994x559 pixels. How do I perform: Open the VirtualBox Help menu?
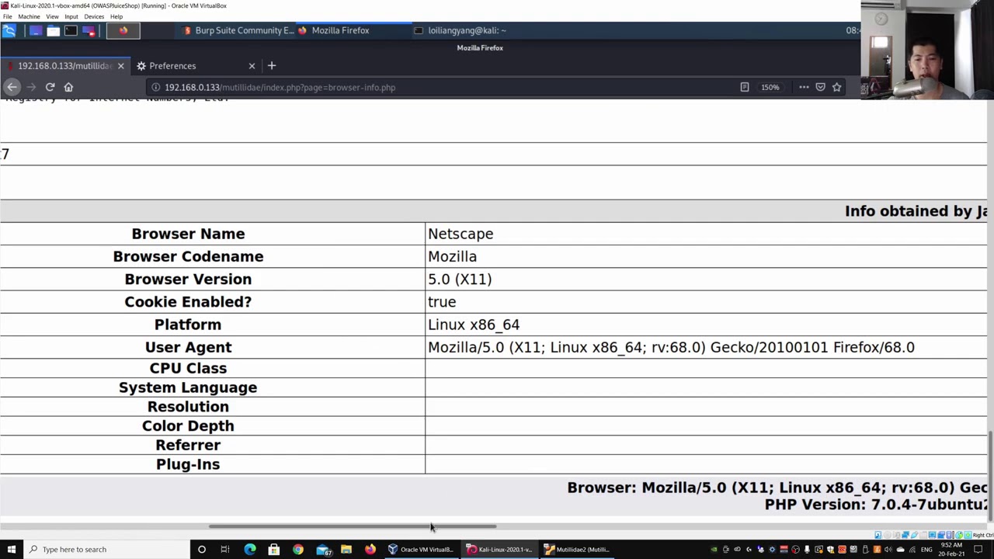pyautogui.click(x=116, y=16)
